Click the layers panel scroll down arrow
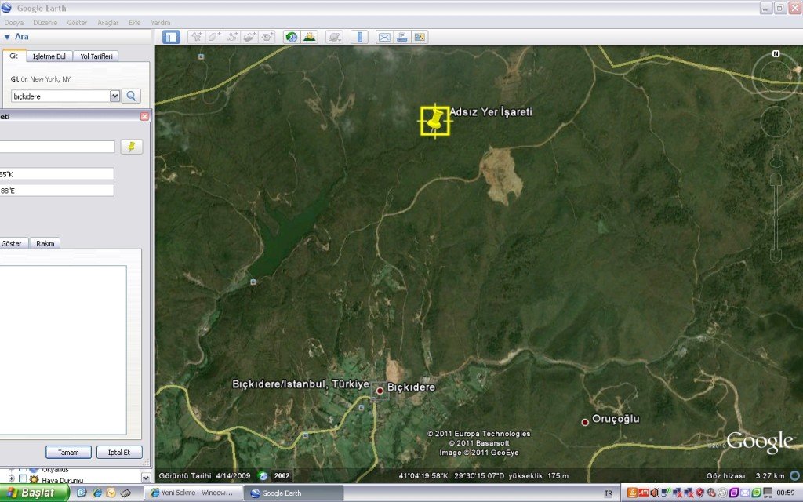 [145, 478]
